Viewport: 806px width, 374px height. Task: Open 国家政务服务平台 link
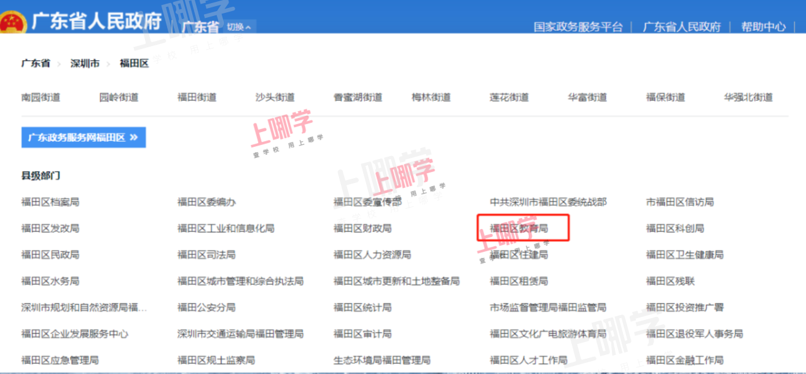click(x=578, y=27)
